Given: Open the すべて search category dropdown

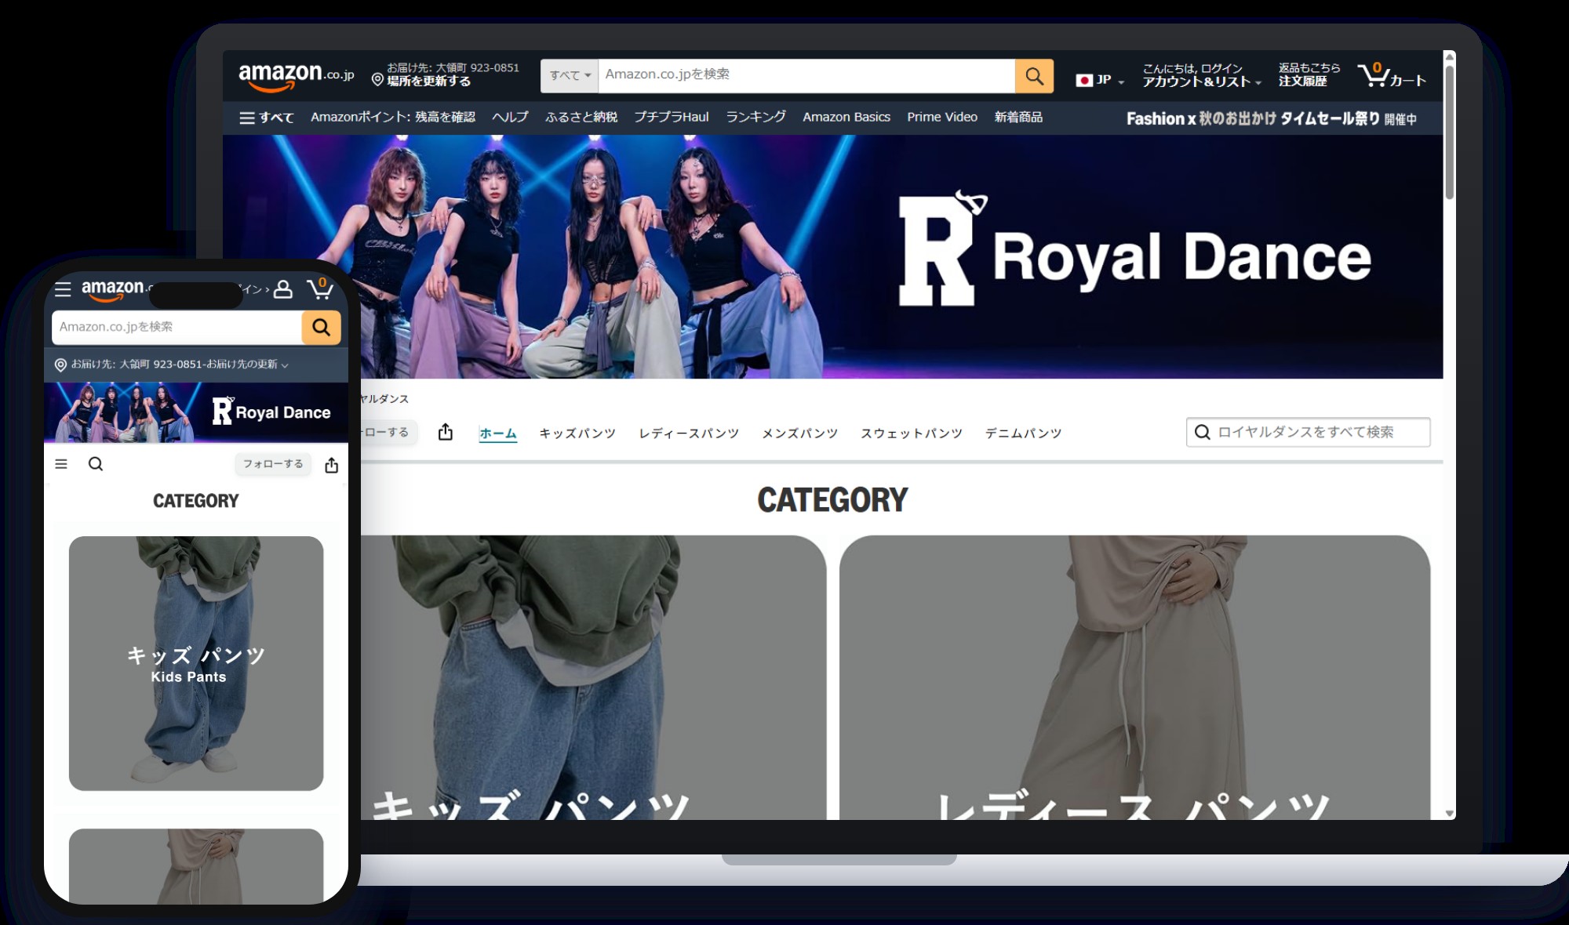Looking at the screenshot, I should click(x=570, y=76).
